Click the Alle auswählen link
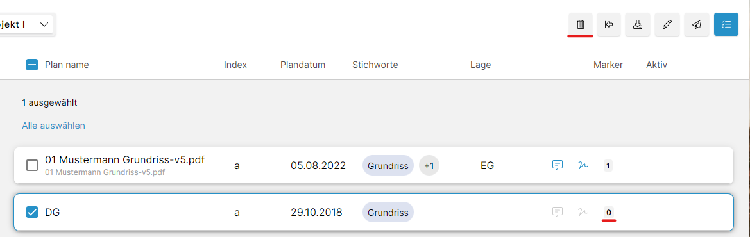750x237 pixels. point(54,126)
